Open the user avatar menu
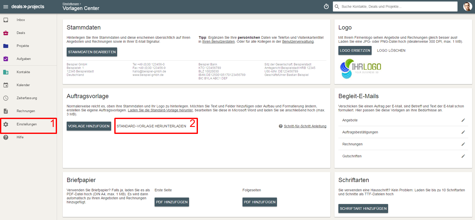The width and height of the screenshot is (475, 220). point(468,7)
